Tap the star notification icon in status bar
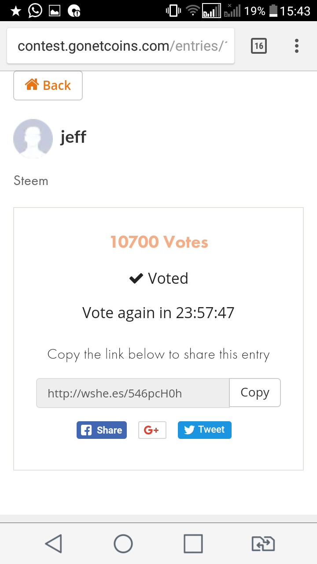 point(15,11)
